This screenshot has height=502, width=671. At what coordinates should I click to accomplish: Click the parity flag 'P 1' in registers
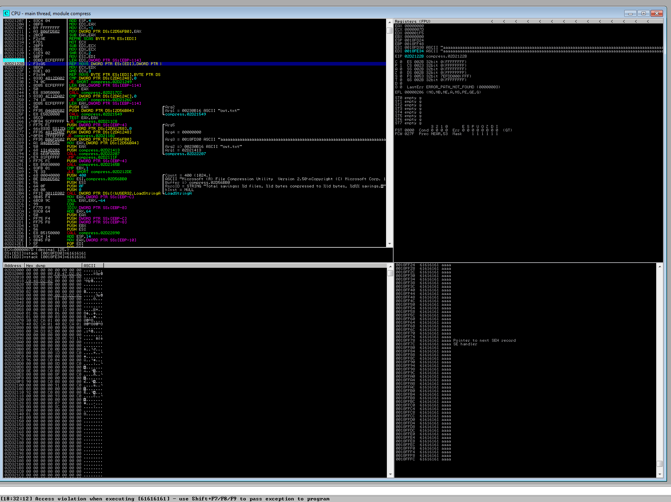(x=398, y=65)
